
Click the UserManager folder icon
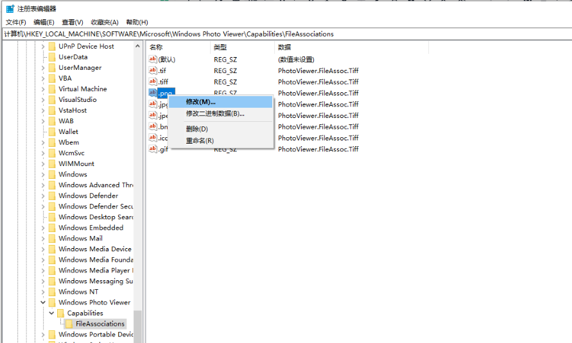click(x=52, y=68)
